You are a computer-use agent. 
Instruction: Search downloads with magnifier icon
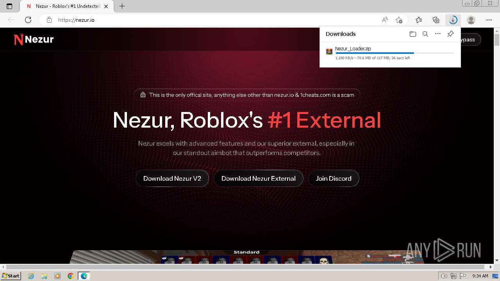tap(425, 34)
